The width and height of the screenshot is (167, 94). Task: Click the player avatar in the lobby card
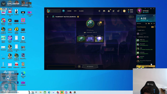90,24
